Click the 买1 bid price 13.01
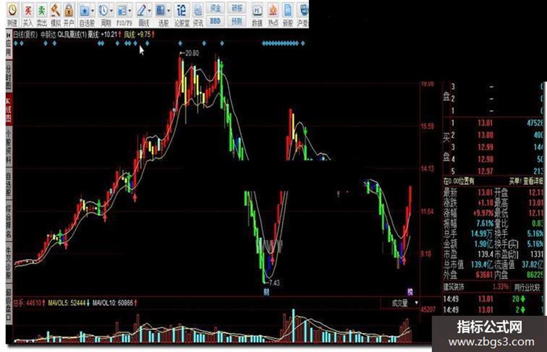Image resolution: width=547 pixels, height=352 pixels. (485, 123)
